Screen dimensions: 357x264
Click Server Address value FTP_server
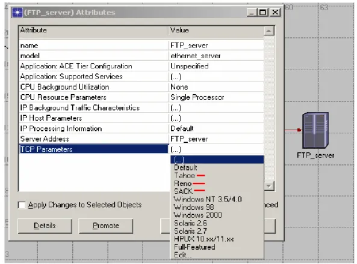click(x=216, y=139)
